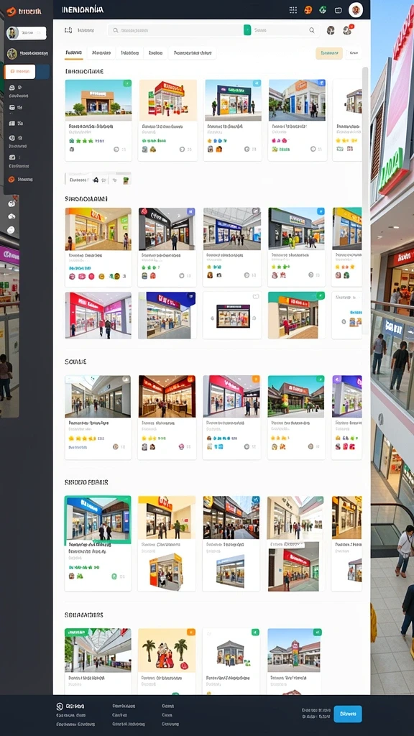Screen dimensions: 414x736
Task: Click the vertical scrollbar on content area
Action: [x=365, y=202]
